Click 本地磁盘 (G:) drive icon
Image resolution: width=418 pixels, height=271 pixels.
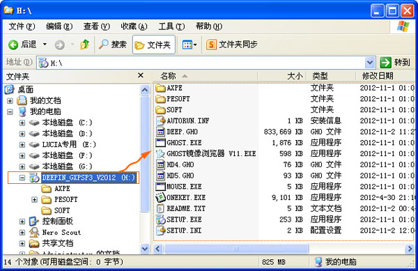point(34,167)
